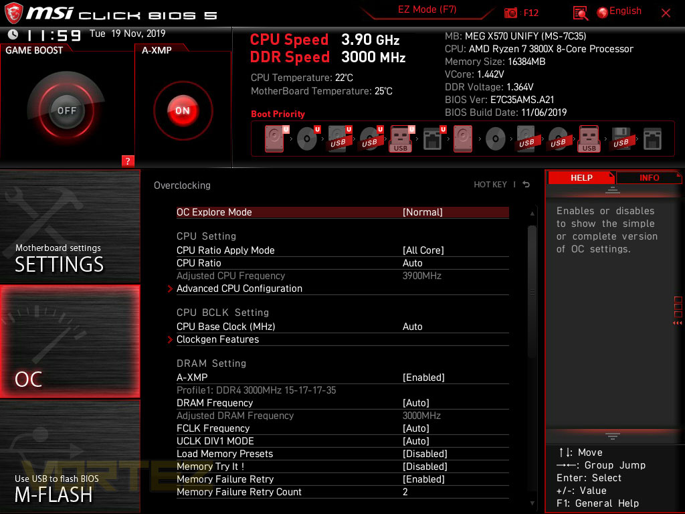Go back using the hot key return arrow

pyautogui.click(x=526, y=185)
